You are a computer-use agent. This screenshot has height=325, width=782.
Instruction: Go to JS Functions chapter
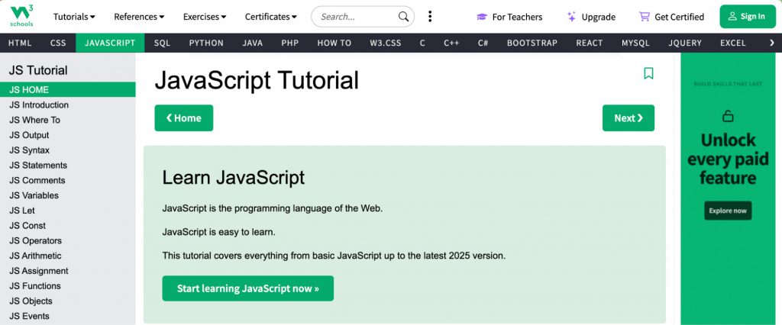pyautogui.click(x=68, y=285)
